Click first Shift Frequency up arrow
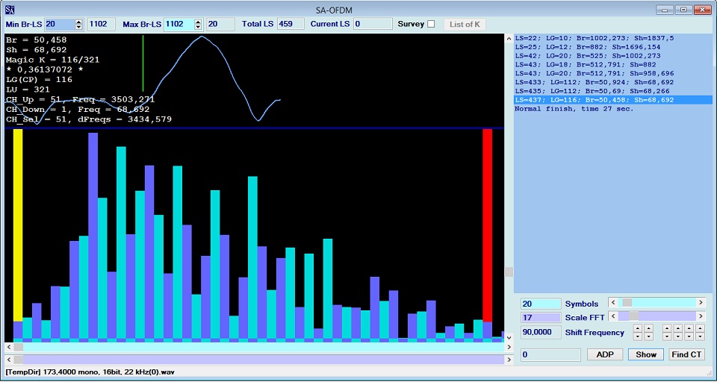Image resolution: width=717 pixels, height=382 pixels. 637,328
